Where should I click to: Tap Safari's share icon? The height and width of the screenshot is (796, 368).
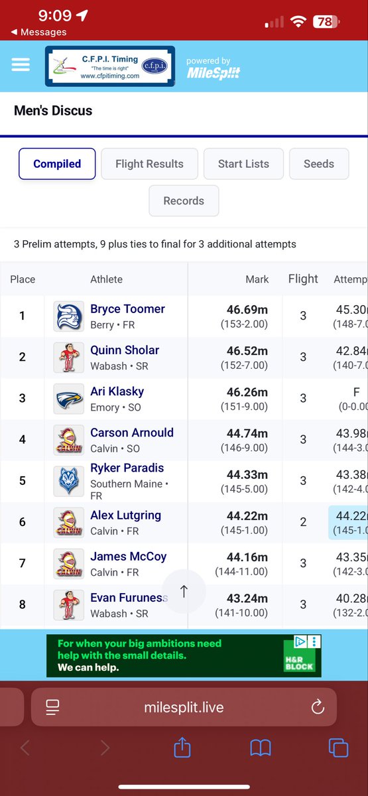[182, 748]
